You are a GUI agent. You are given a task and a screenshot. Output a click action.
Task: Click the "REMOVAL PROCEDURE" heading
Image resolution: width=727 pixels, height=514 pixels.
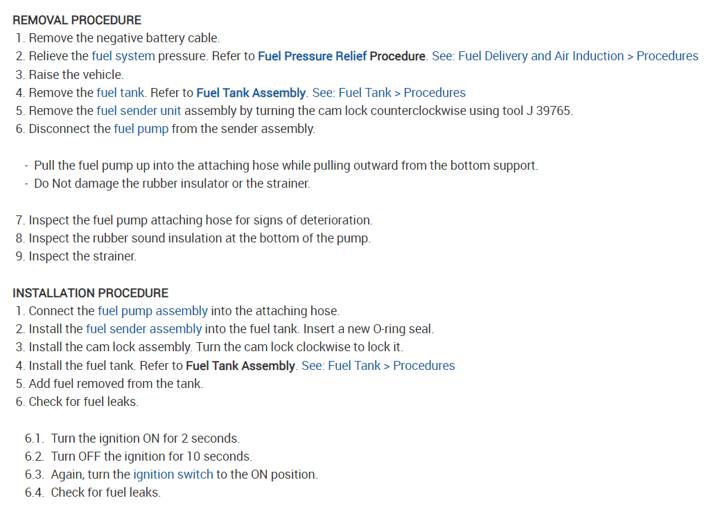[x=77, y=20]
